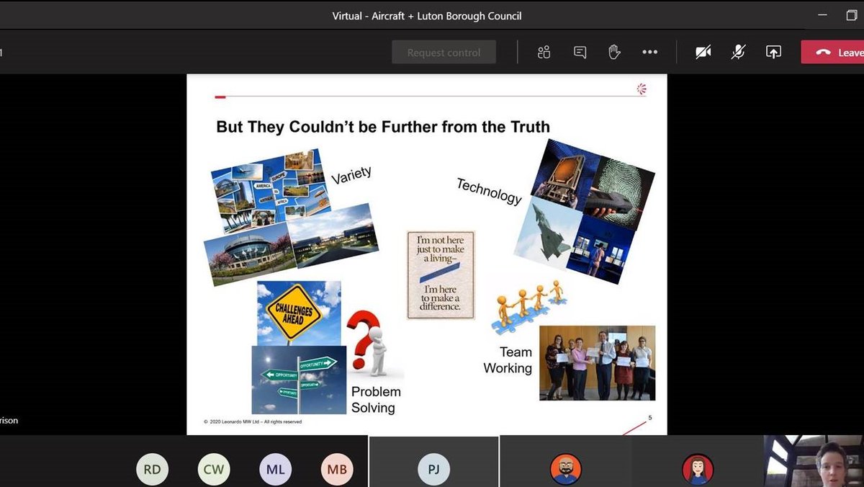Screen dimensions: 864x487
Task: Click the window title 'Virtual - Aircraft + Luton Borough Council'
Action: pyautogui.click(x=427, y=16)
